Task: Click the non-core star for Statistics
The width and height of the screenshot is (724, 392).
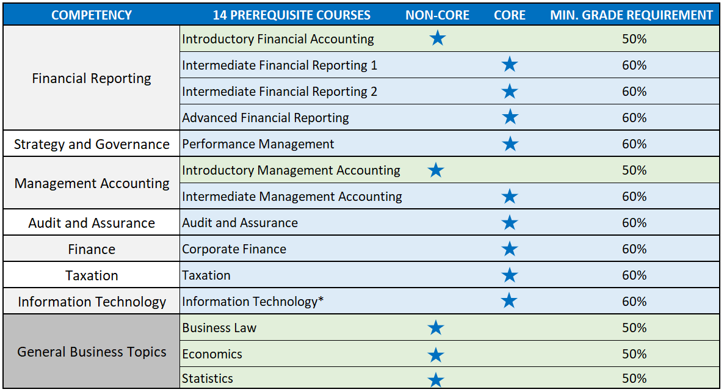Action: (x=436, y=380)
